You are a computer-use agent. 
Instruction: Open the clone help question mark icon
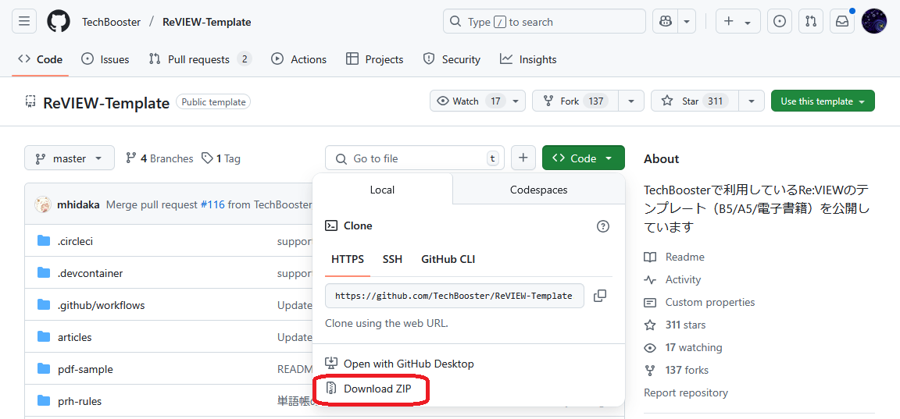602,225
